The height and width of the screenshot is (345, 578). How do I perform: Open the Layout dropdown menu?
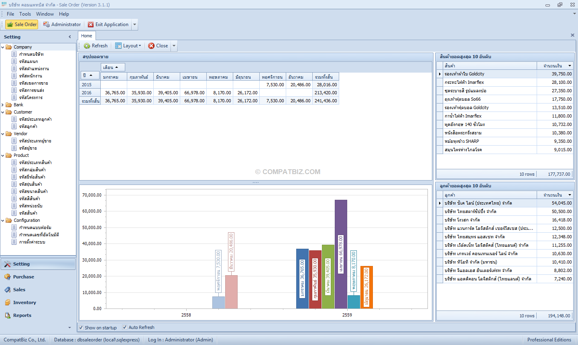tap(128, 46)
